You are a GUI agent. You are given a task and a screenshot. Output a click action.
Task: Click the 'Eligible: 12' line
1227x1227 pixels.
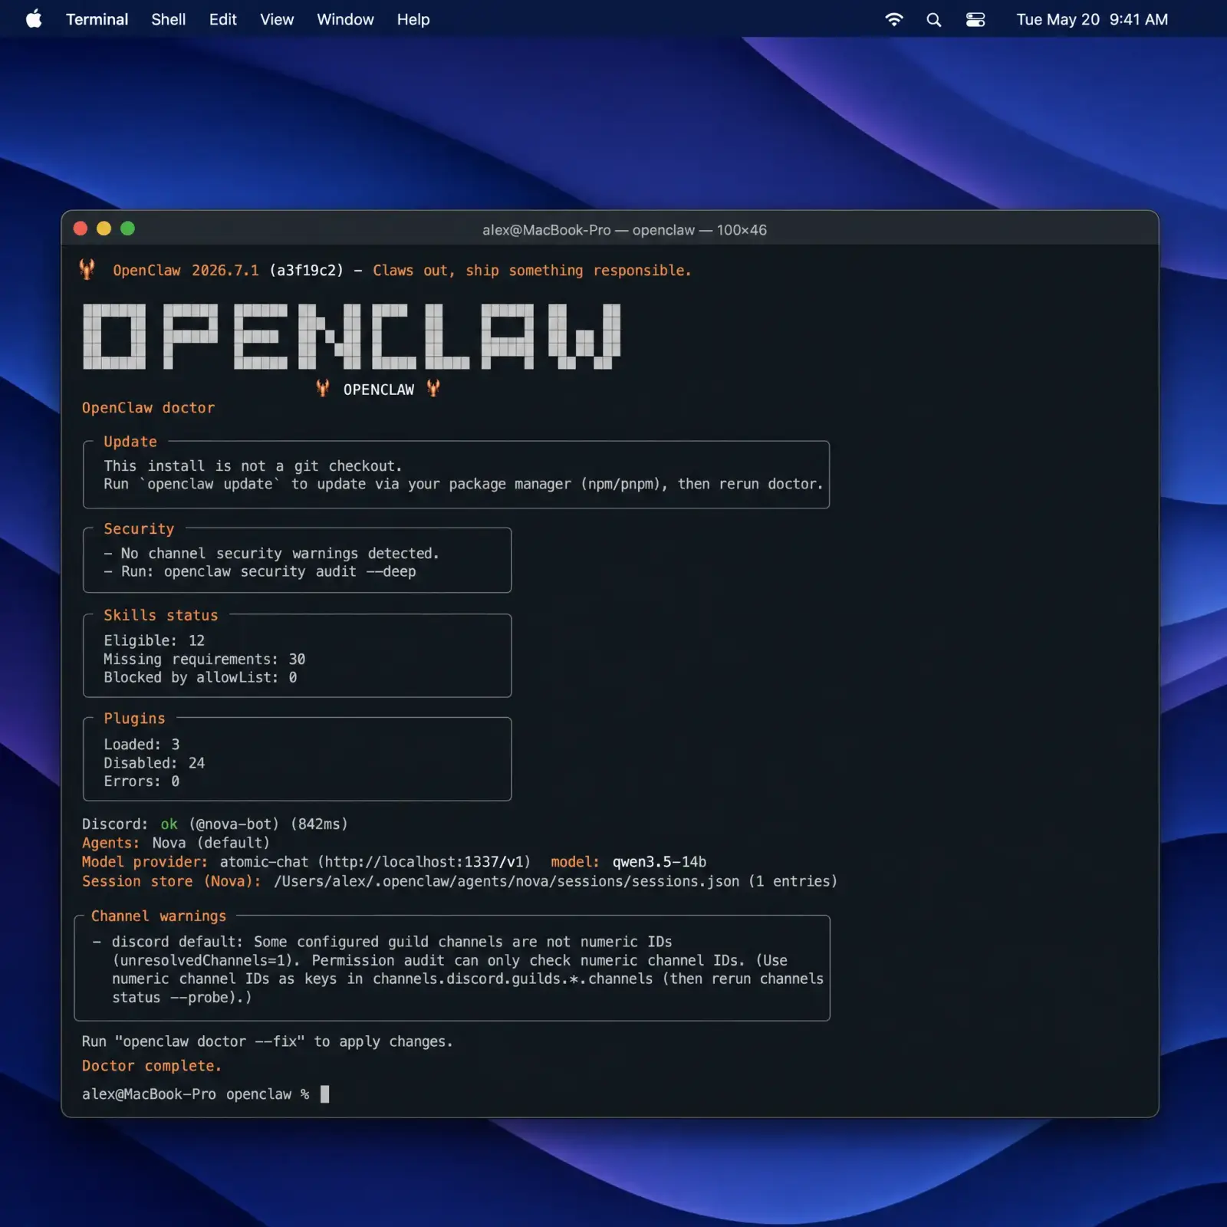[x=154, y=640]
